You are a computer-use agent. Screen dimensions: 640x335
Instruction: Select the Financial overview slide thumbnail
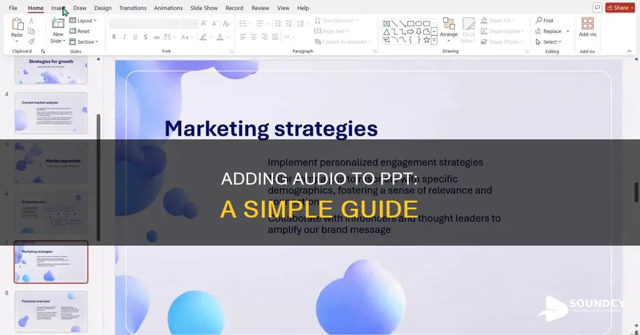coord(51,312)
